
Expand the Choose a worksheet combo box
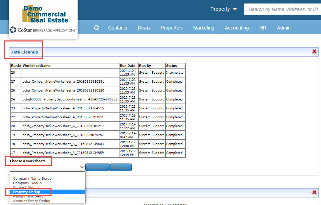coord(47,167)
